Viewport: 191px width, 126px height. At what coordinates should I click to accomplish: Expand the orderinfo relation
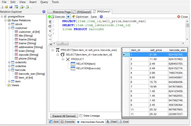[x=9, y=62]
